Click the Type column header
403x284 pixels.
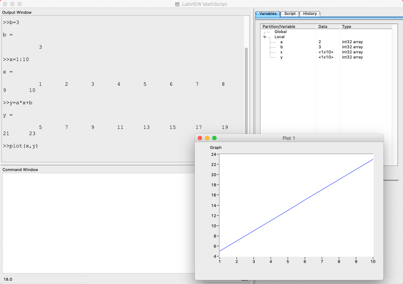366,27
